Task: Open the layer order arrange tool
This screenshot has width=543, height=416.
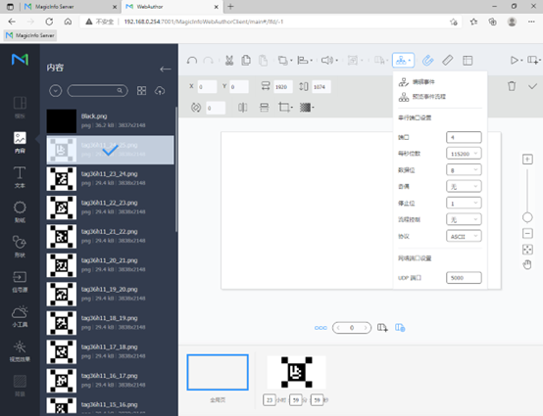Action: pyautogui.click(x=284, y=61)
